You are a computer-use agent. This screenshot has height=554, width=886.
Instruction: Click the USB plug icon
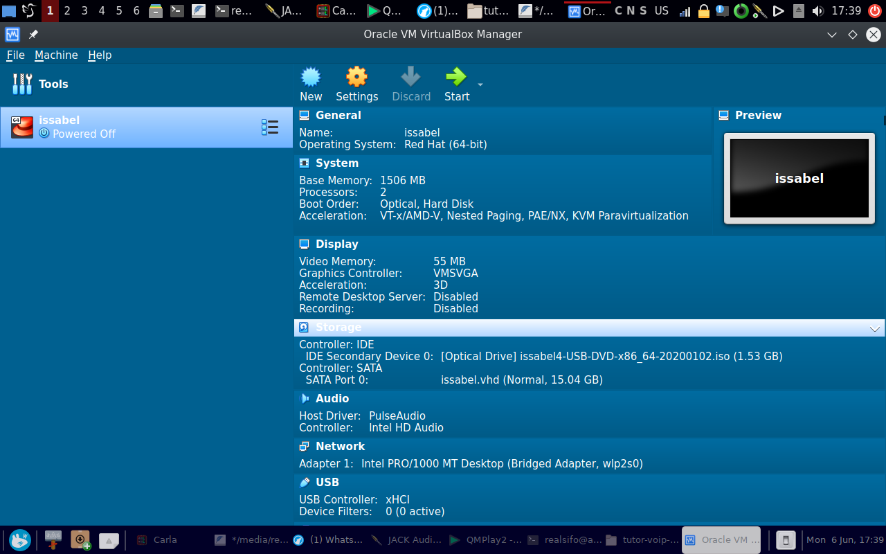tap(305, 483)
